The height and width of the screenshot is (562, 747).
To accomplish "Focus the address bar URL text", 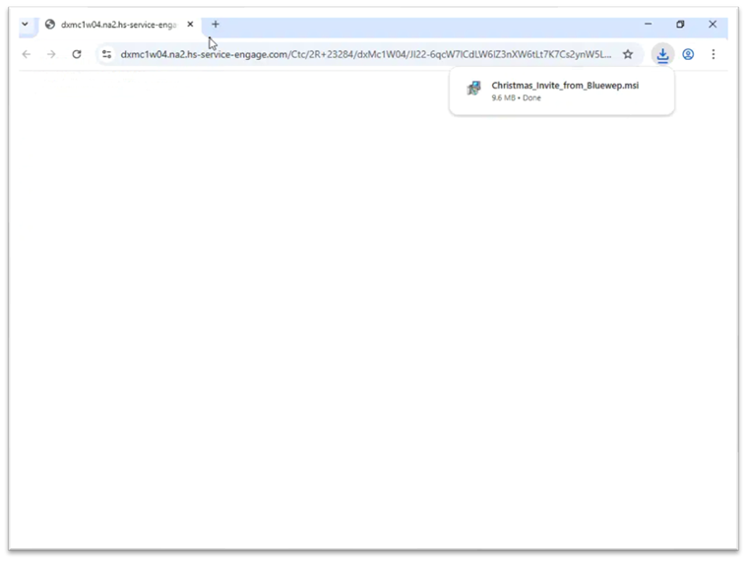I will pos(364,54).
